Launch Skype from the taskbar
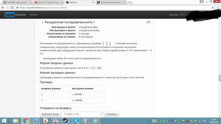 76,121
